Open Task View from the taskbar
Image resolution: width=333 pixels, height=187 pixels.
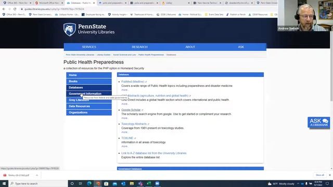coord(81,183)
